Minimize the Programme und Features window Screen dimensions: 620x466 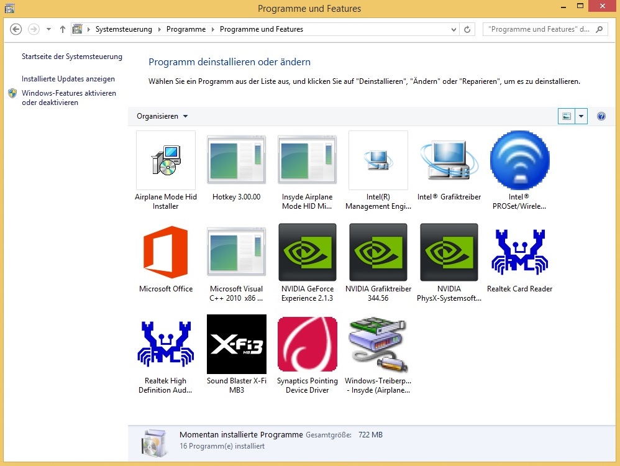[x=563, y=7]
